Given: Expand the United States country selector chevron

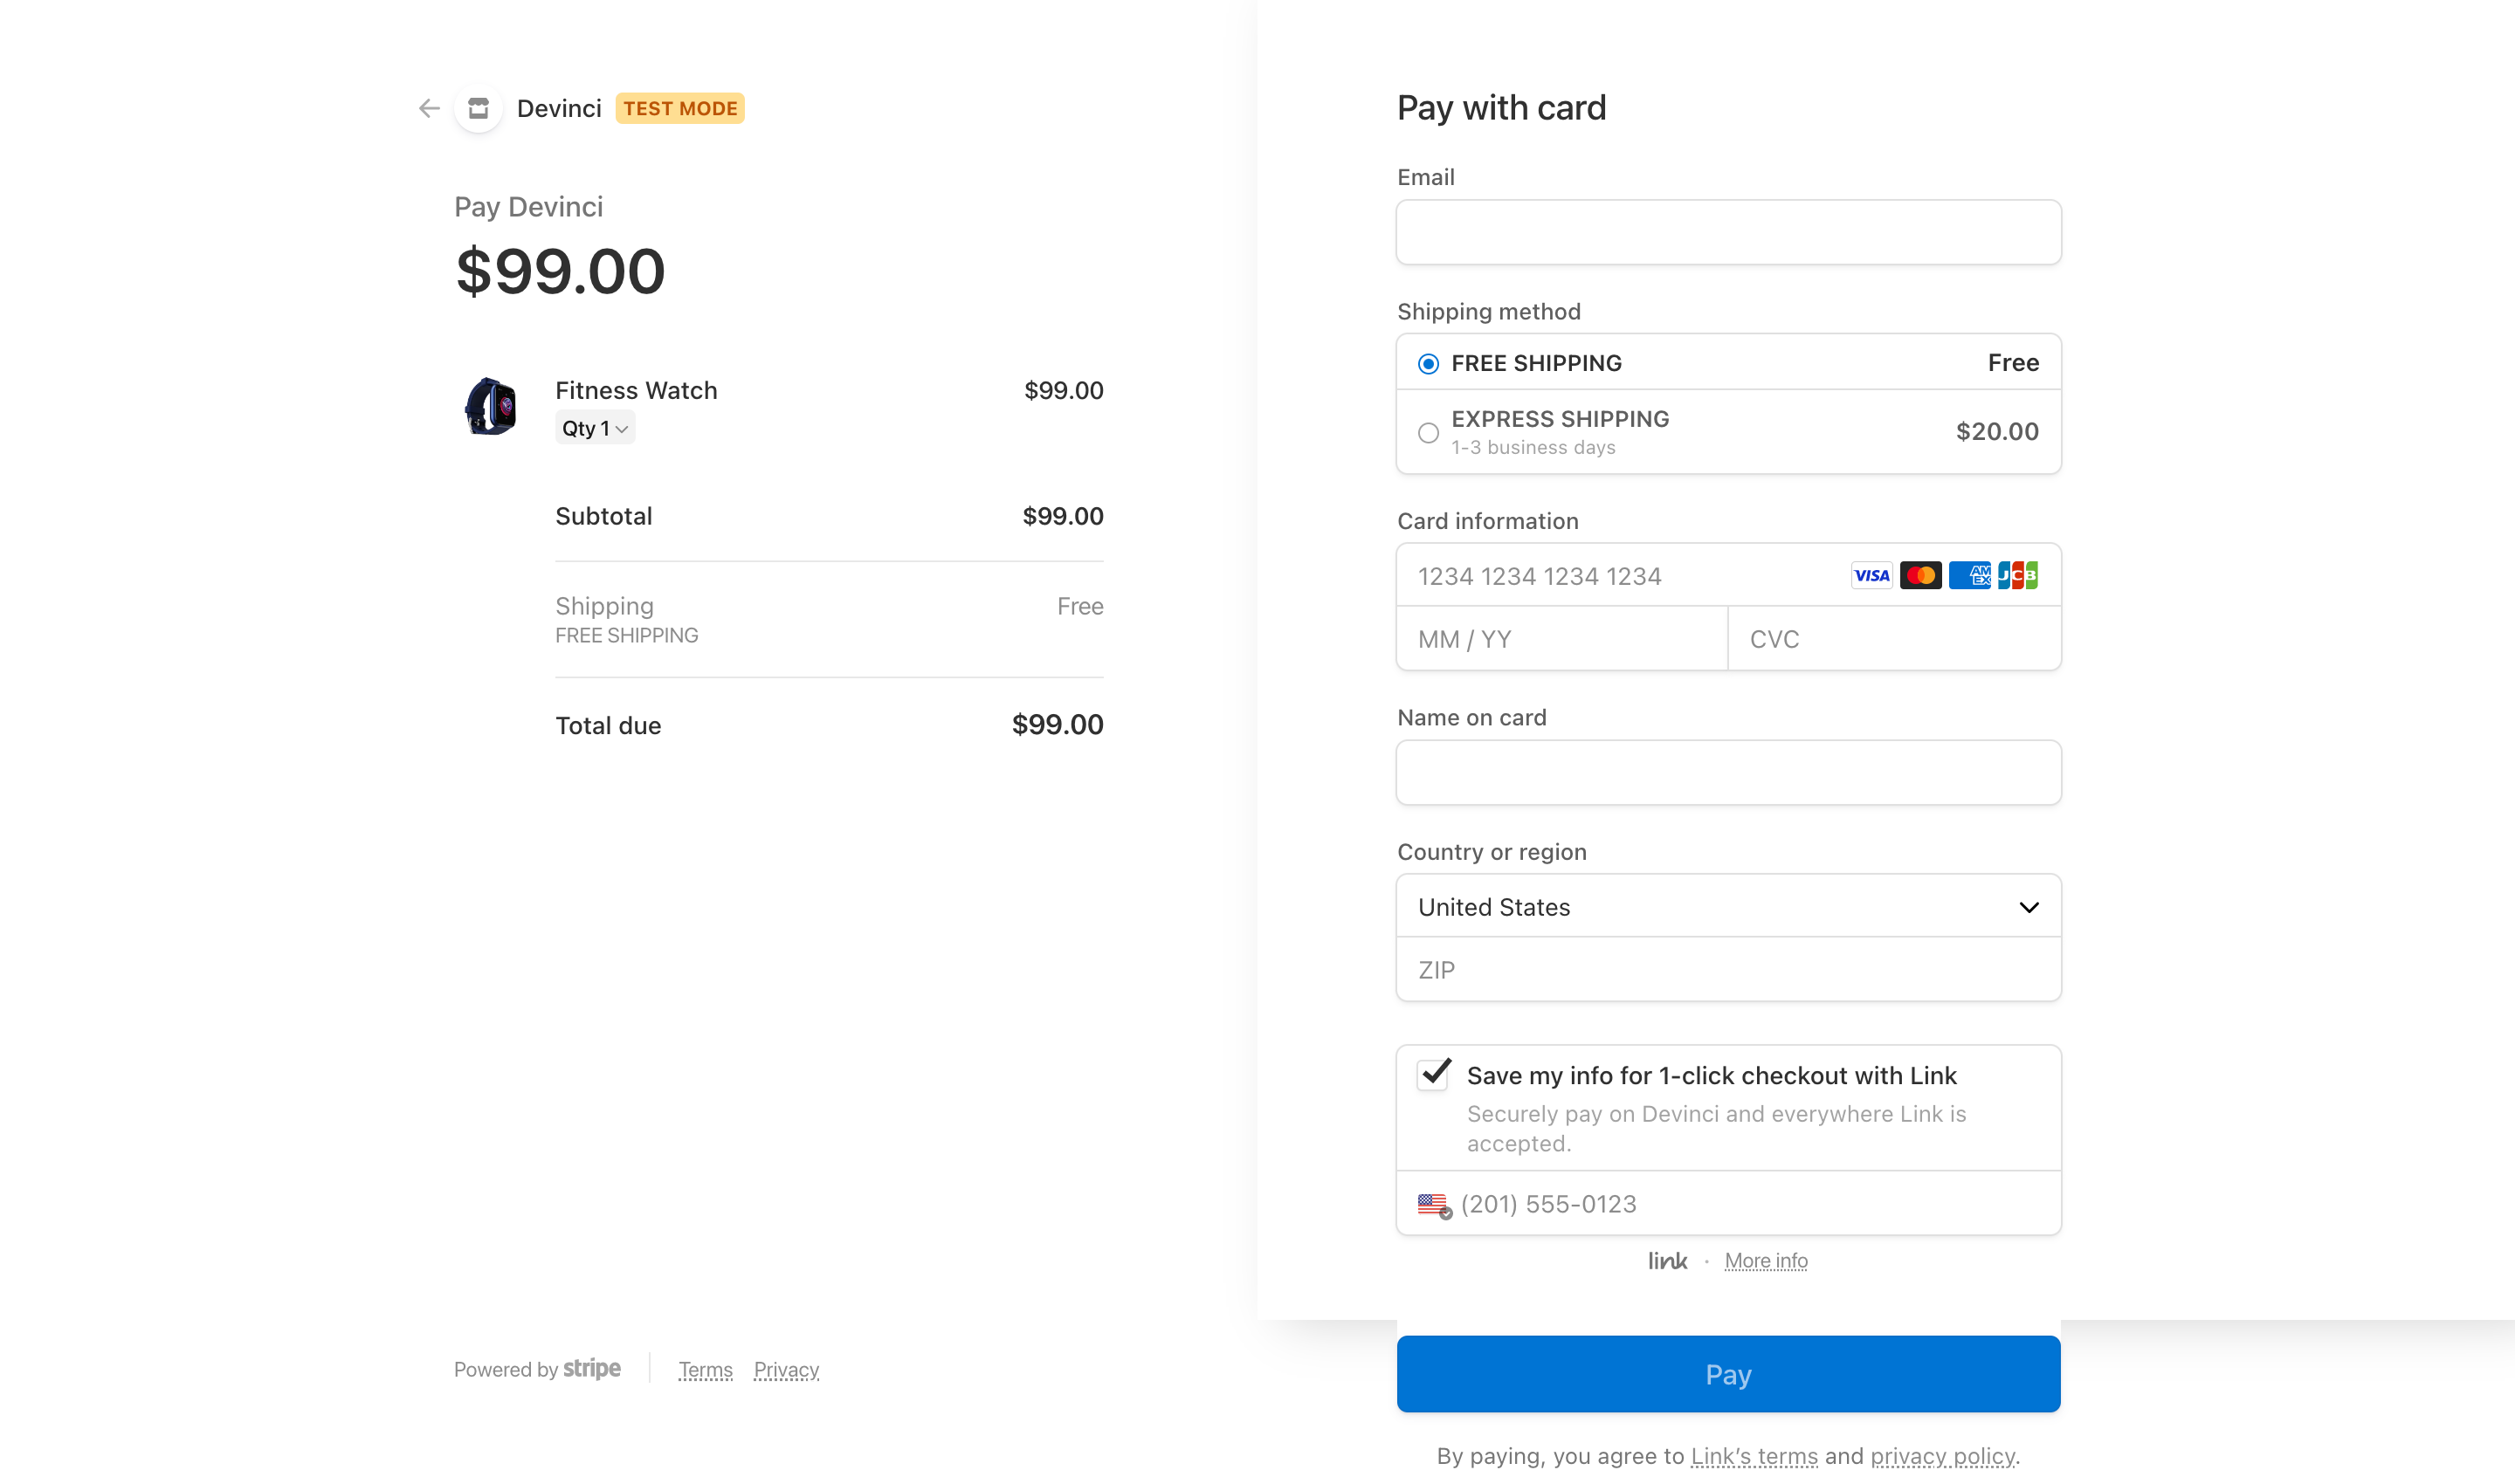Looking at the screenshot, I should (2029, 907).
